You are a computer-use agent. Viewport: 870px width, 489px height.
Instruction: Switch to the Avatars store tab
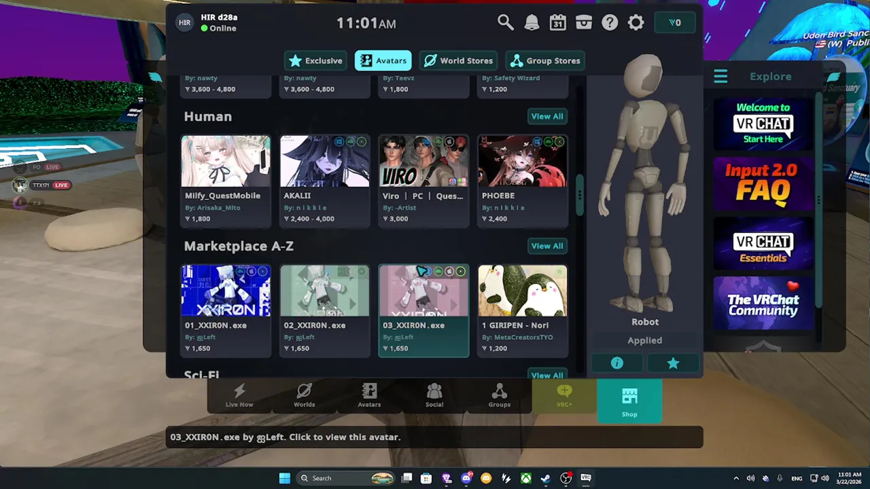click(383, 60)
